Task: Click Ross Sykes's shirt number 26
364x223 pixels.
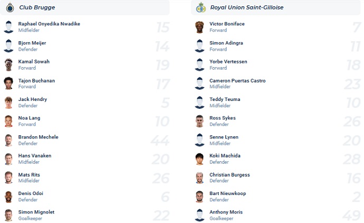Action: pyautogui.click(x=351, y=121)
